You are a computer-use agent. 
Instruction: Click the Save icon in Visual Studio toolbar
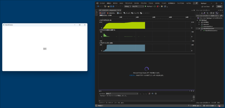click(x=111, y=6)
